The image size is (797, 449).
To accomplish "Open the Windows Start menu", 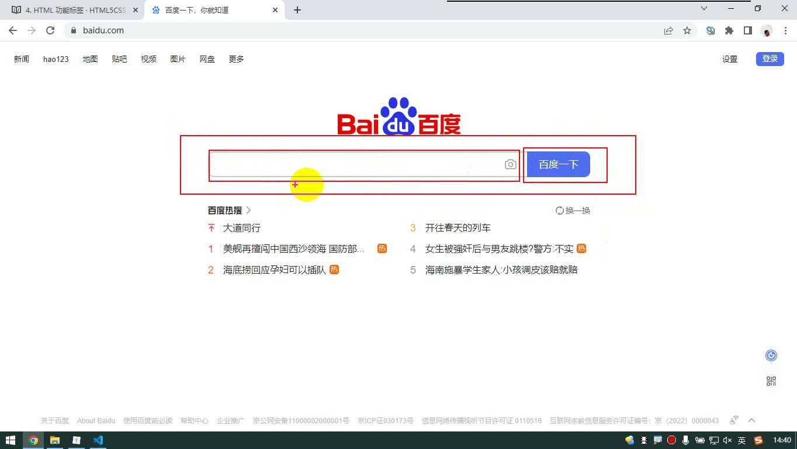I will coord(11,440).
